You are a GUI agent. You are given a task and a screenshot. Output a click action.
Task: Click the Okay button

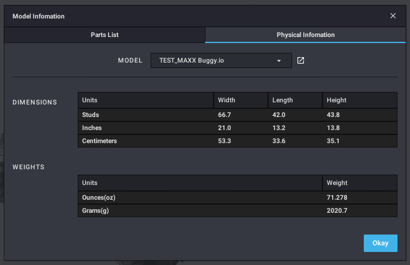coord(381,243)
